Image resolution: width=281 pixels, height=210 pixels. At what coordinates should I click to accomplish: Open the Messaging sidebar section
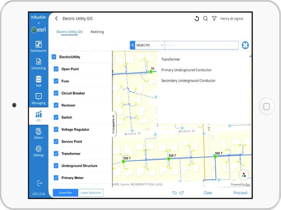pyautogui.click(x=39, y=99)
